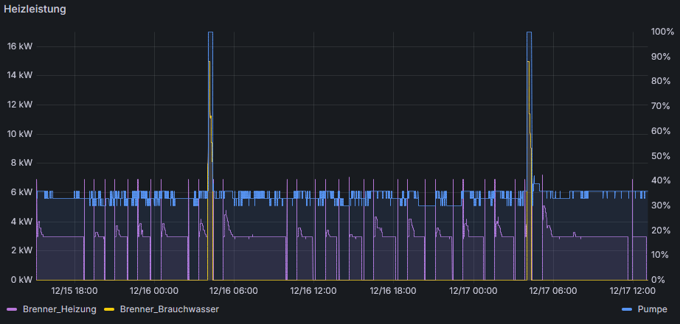Click the 12/17 00:00 time axis label

point(473,291)
